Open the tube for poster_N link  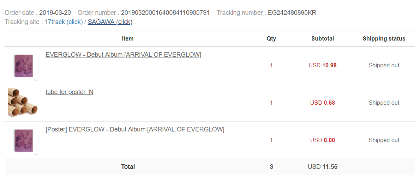(70, 92)
